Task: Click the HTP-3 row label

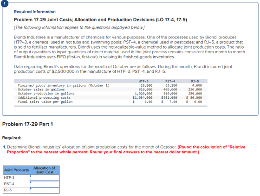Action: pos(9,177)
